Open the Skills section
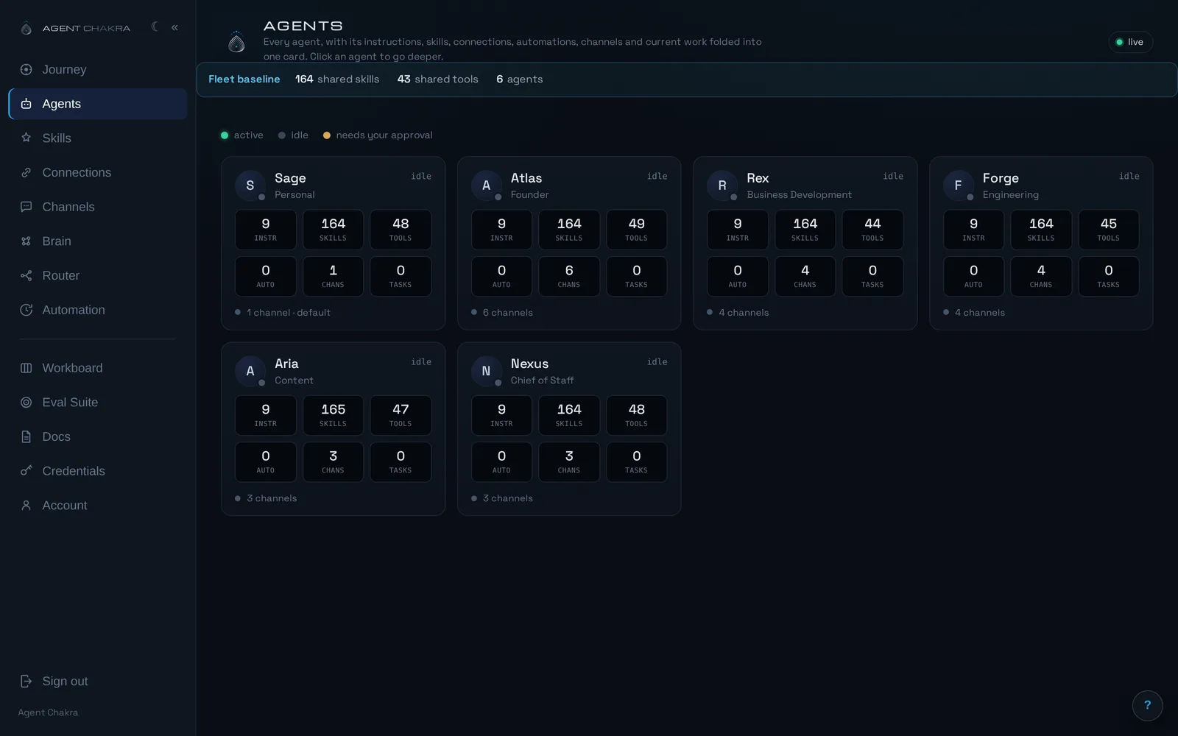Viewport: 1178px width, 736px height. point(98,138)
